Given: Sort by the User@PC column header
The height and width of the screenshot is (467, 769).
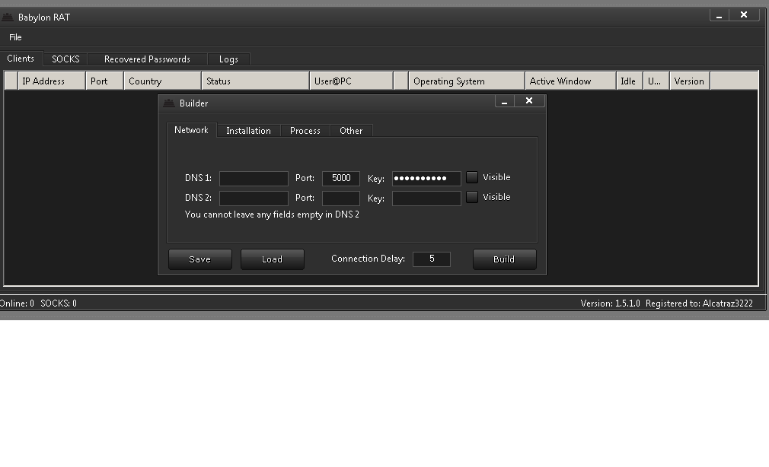Looking at the screenshot, I should pyautogui.click(x=351, y=81).
